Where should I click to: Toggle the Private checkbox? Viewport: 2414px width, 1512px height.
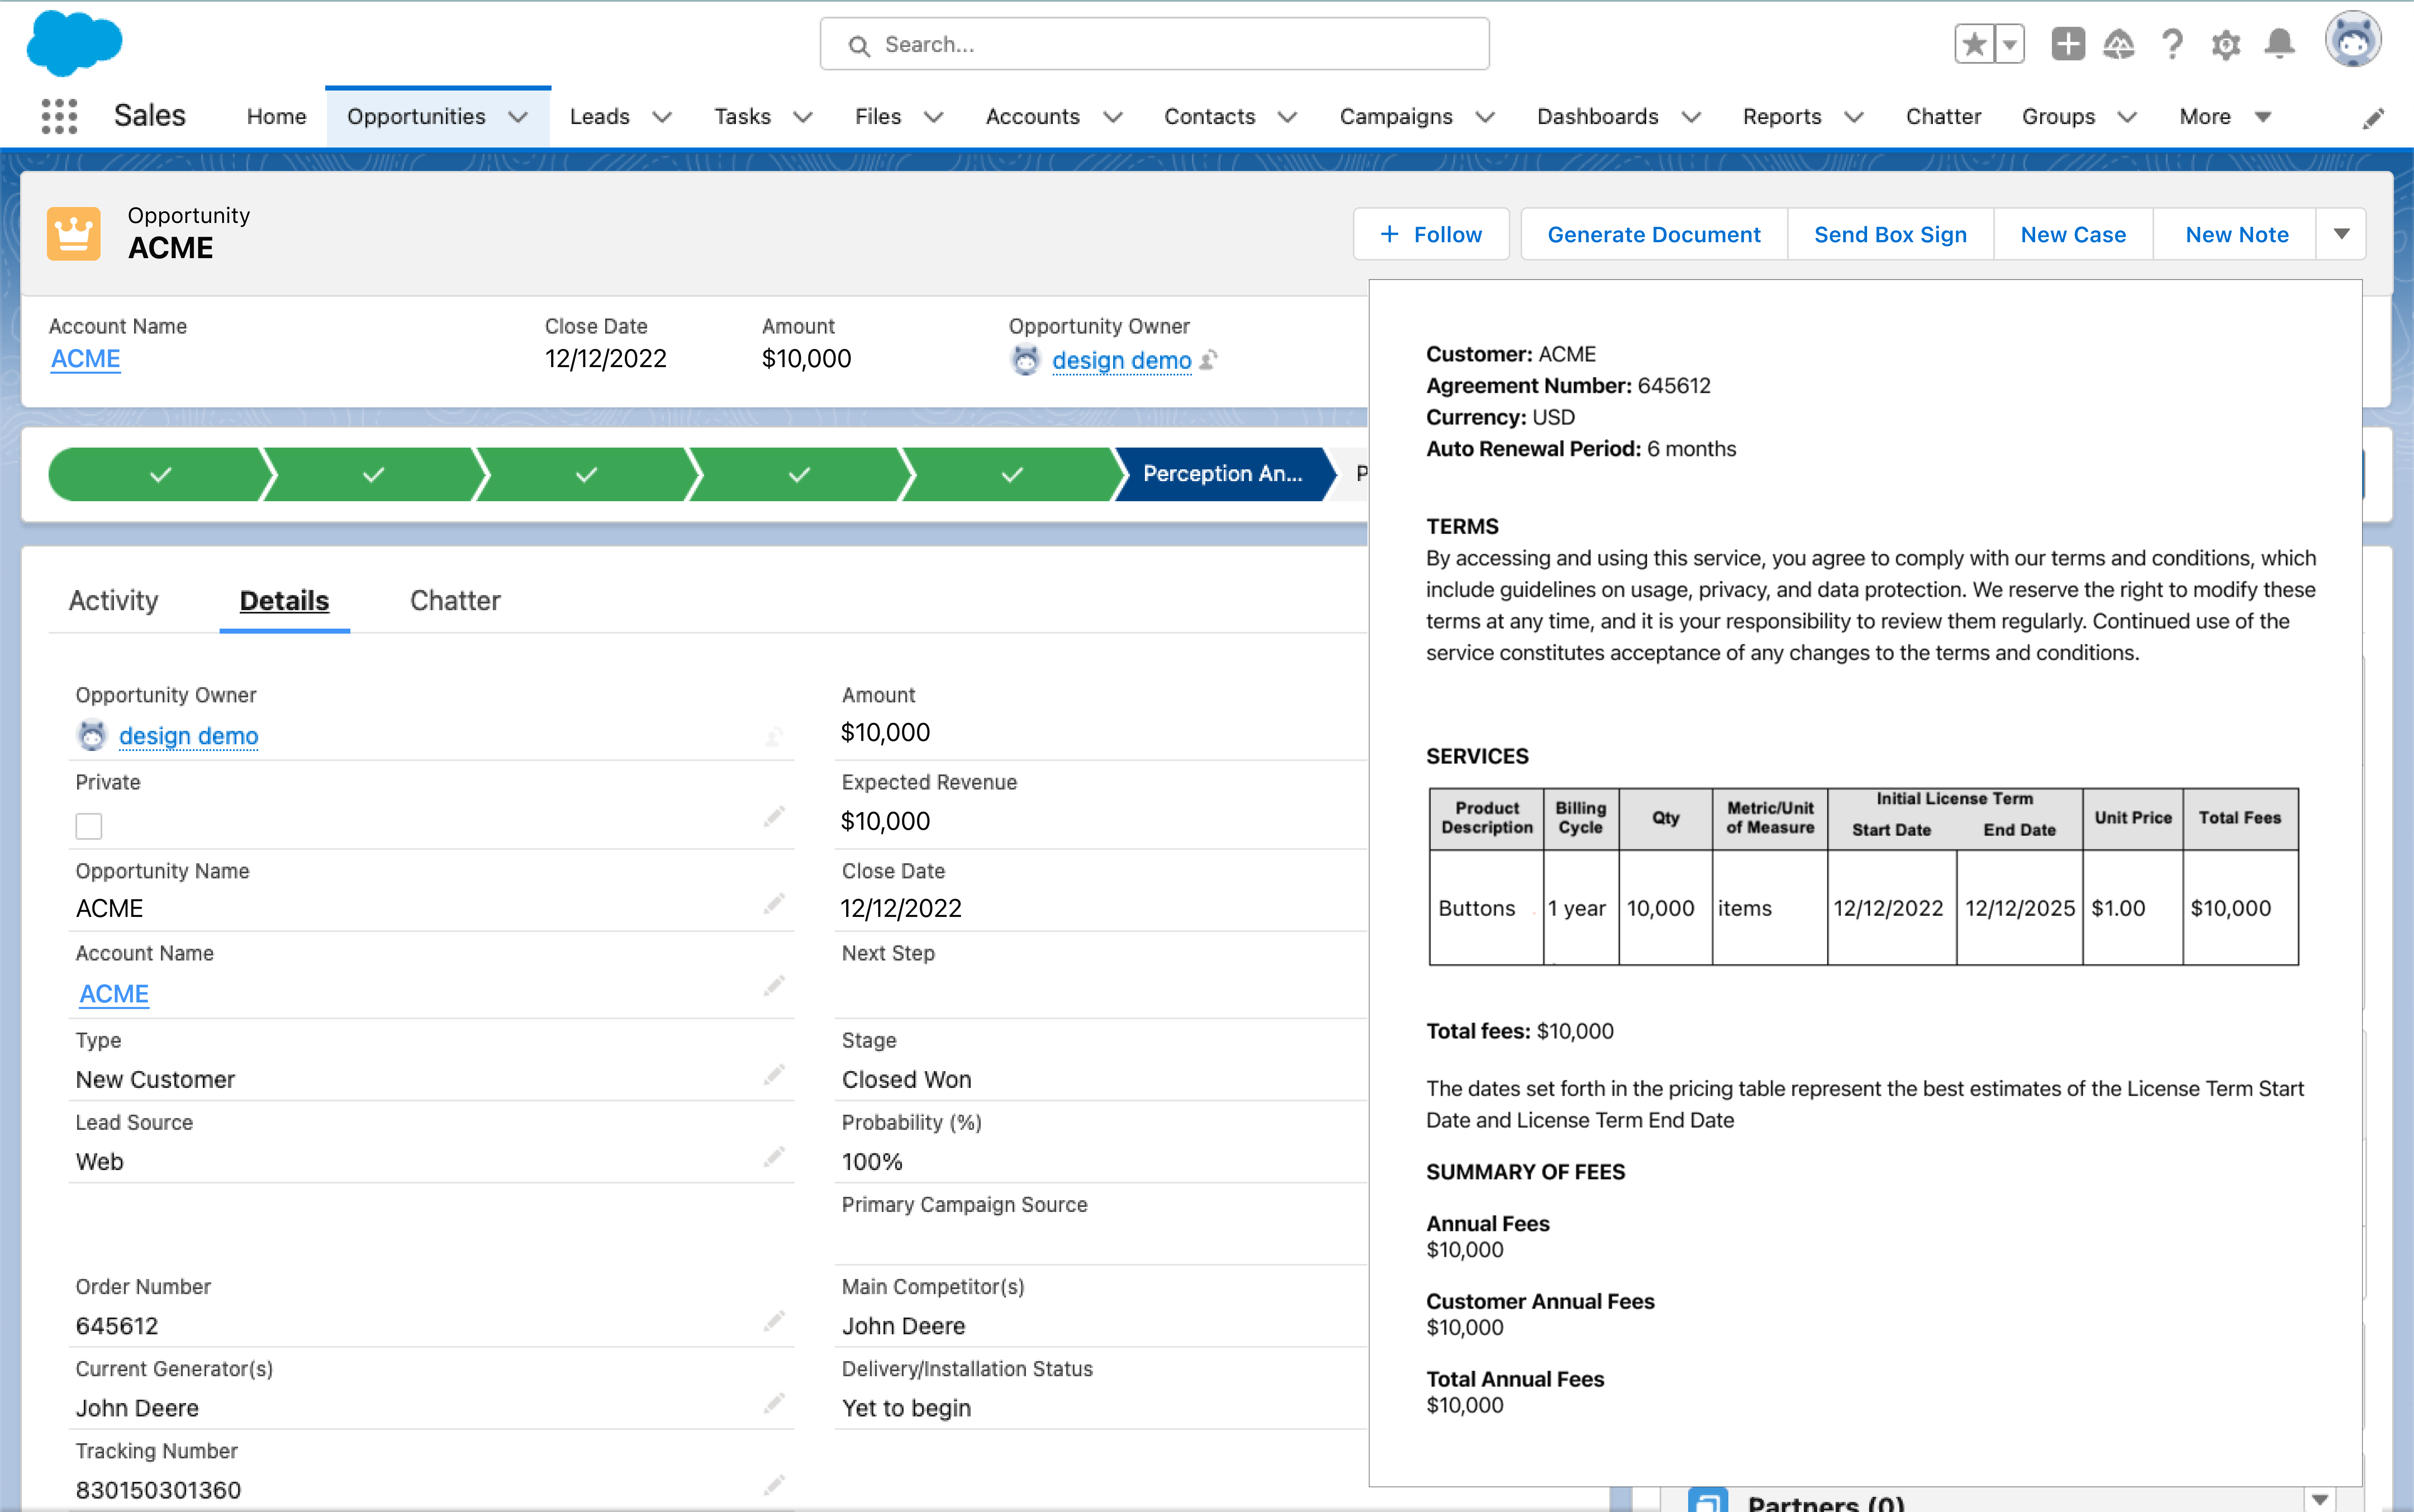point(89,826)
